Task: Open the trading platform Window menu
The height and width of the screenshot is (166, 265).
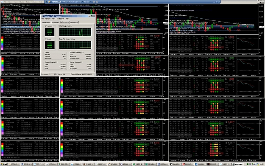Action: click(34, 2)
